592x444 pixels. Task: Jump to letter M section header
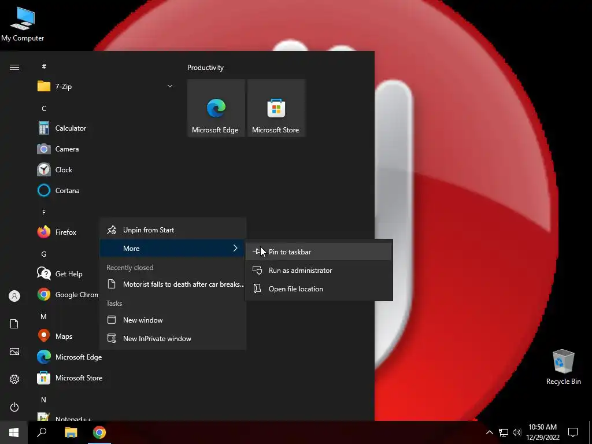tap(44, 317)
